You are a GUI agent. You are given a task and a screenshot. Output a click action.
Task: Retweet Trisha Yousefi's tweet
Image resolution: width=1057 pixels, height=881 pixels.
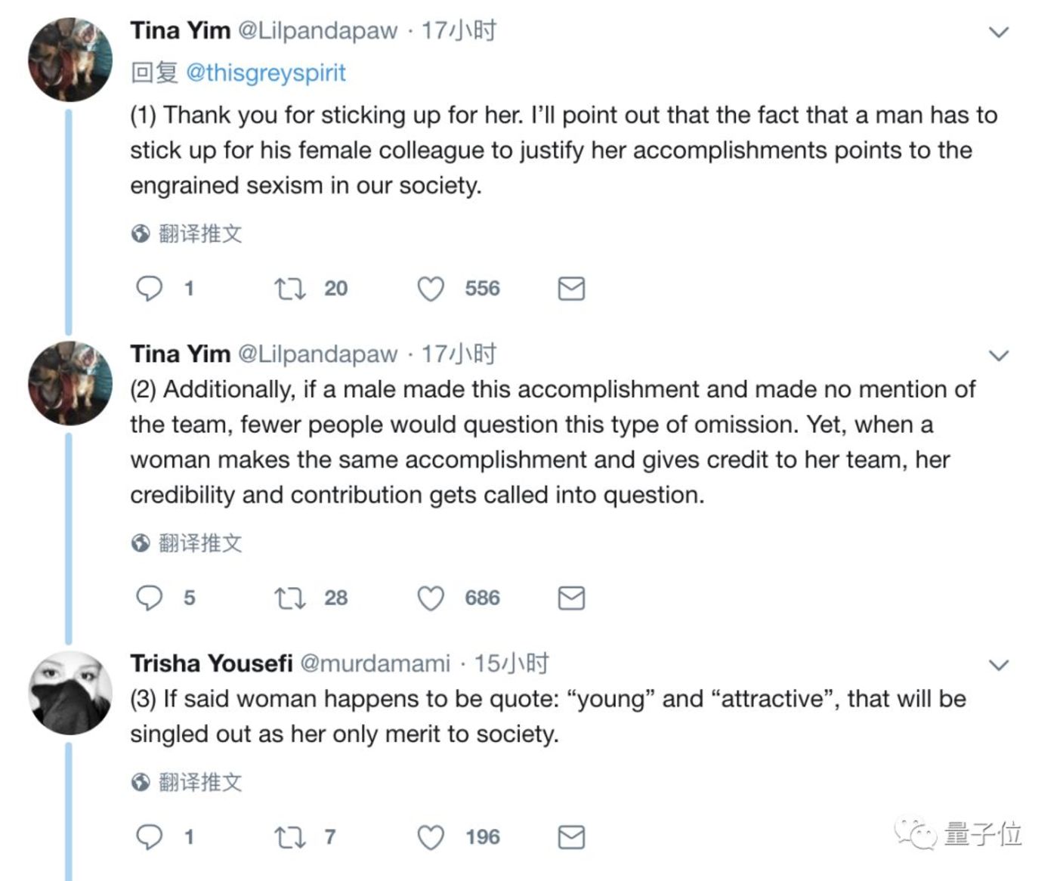coord(289,837)
